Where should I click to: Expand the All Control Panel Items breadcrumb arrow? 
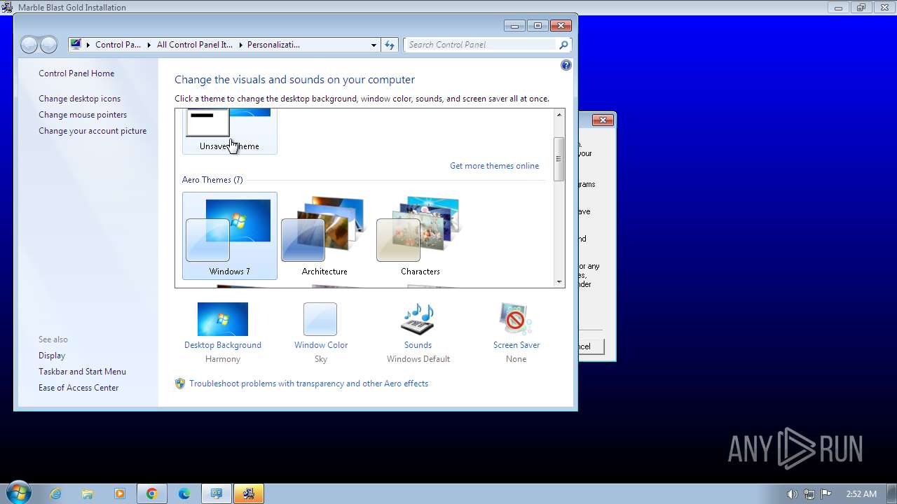(240, 45)
